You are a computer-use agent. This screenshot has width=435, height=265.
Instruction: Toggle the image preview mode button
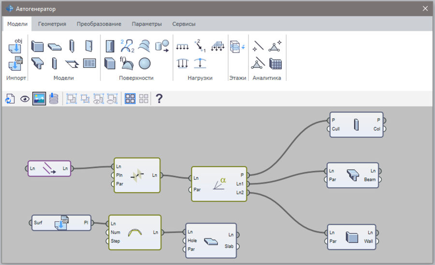(39, 99)
